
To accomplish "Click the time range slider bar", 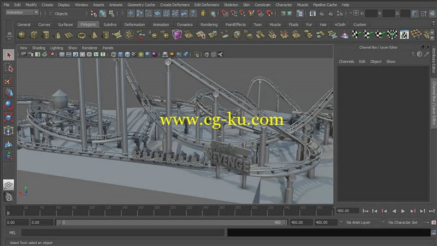I will [x=172, y=223].
